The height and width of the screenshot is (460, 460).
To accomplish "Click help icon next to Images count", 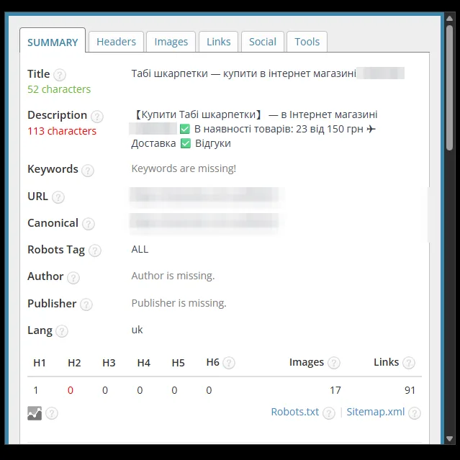I will (x=334, y=363).
